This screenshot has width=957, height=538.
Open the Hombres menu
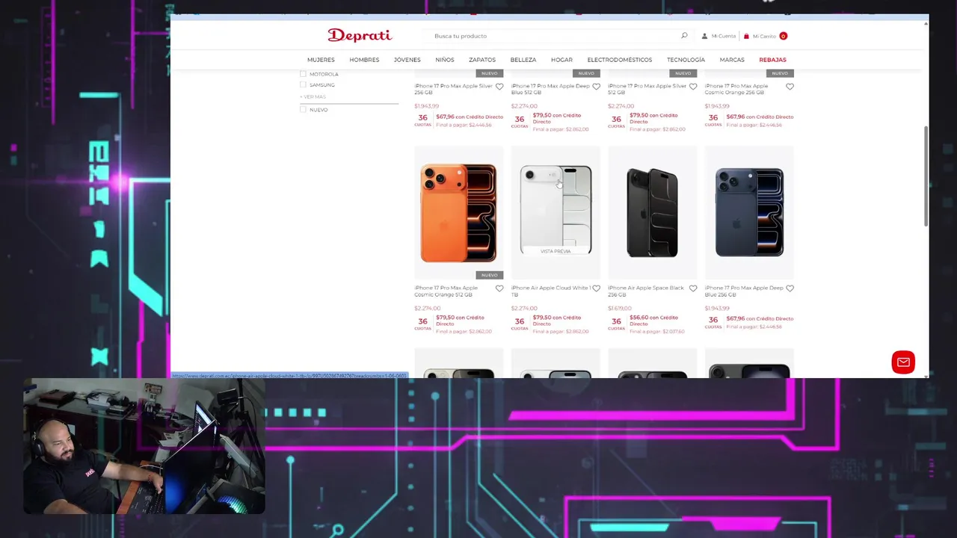coord(364,60)
